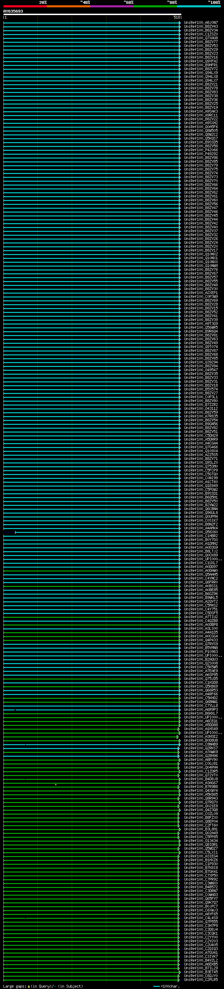Select the label UniRef100_A7TIU2
Viewport: 224px width, 989px height.
tap(201, 617)
